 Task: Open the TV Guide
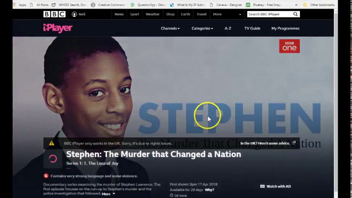coord(252,28)
